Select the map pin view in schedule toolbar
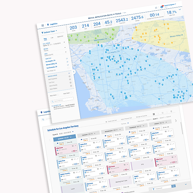 [x=171, y=111]
